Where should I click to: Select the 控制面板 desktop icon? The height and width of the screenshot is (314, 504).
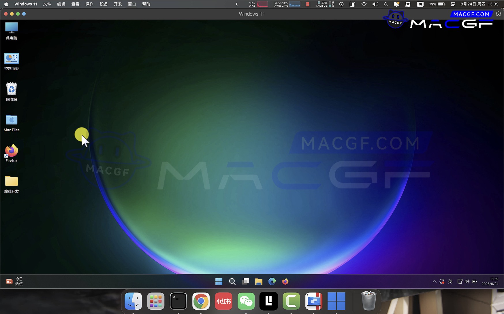pos(12,61)
